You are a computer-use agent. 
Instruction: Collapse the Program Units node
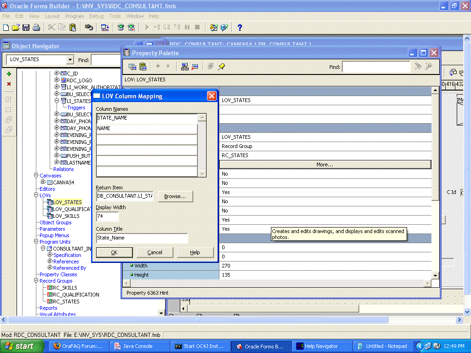coord(36,242)
